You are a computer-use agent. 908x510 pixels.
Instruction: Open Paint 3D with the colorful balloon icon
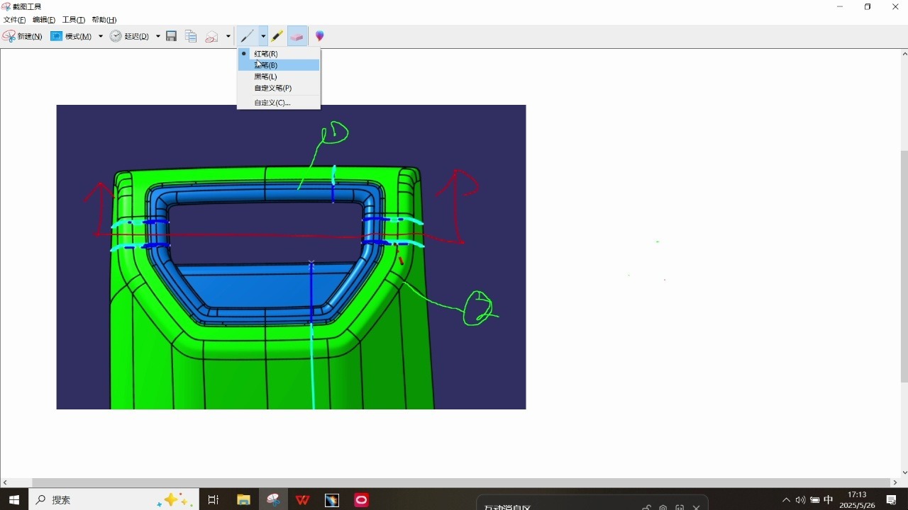click(320, 36)
